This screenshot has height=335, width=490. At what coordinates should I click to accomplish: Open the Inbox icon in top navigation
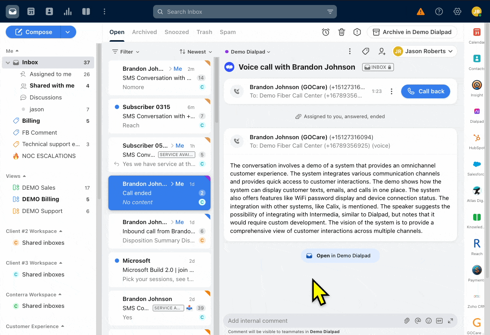[x=13, y=11]
